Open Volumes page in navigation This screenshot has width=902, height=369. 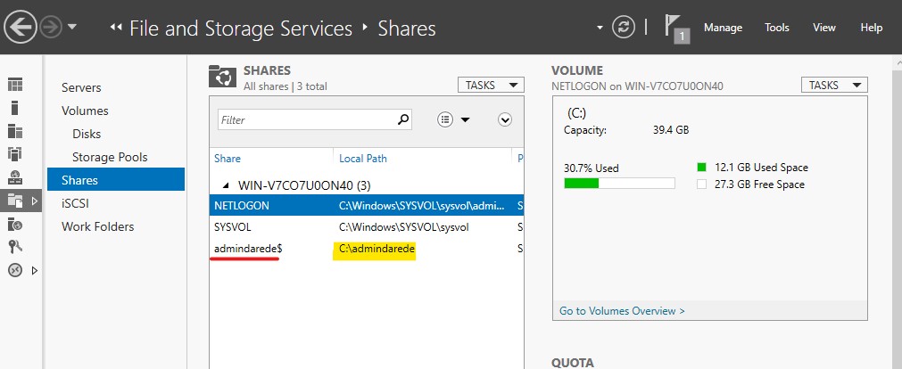[x=85, y=111]
